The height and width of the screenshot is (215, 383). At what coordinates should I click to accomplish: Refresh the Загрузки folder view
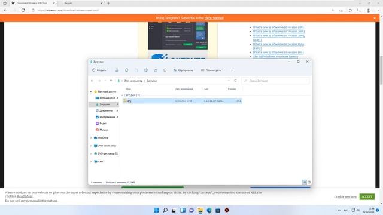point(235,81)
